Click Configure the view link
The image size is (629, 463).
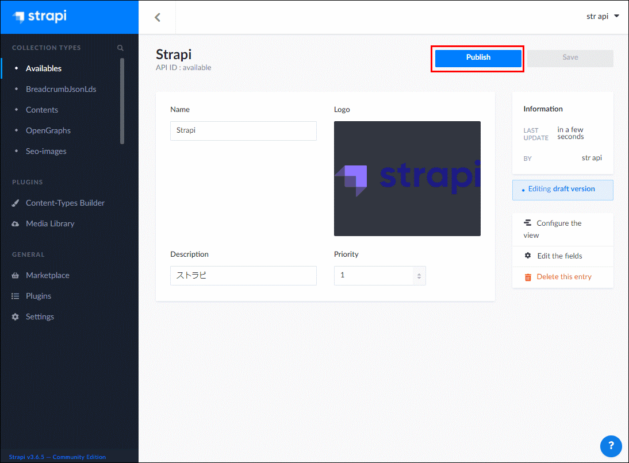pyautogui.click(x=553, y=229)
